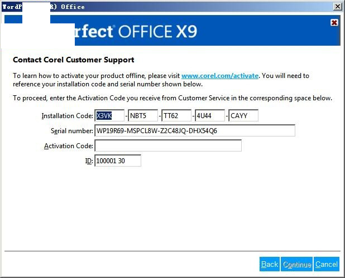This screenshot has height=278, width=345.
Task: Click the ID field showing 100001 30
Action: (118, 161)
